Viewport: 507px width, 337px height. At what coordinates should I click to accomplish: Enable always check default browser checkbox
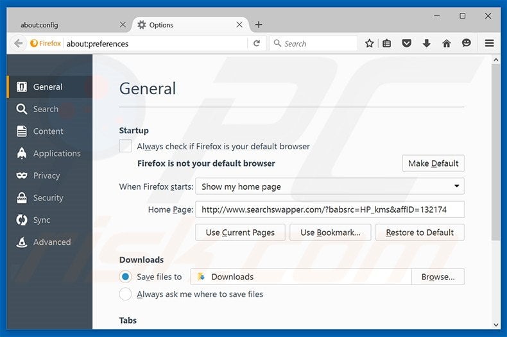(x=125, y=146)
